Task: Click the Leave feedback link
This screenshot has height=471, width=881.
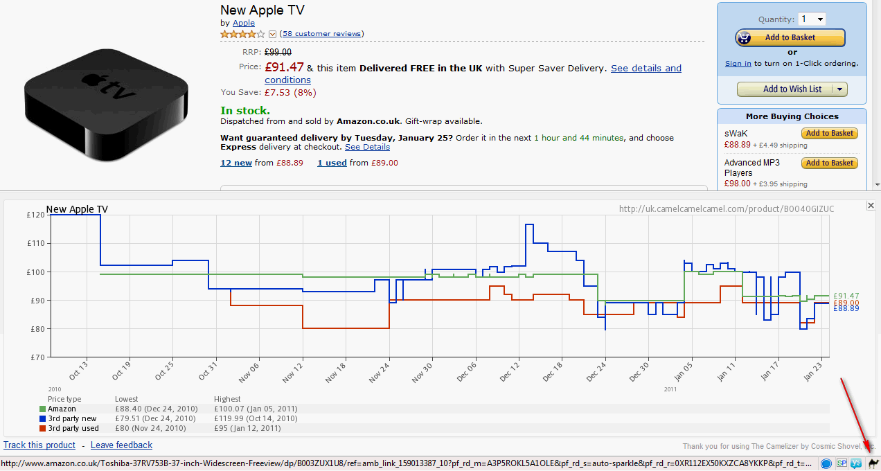Action: 121,445
